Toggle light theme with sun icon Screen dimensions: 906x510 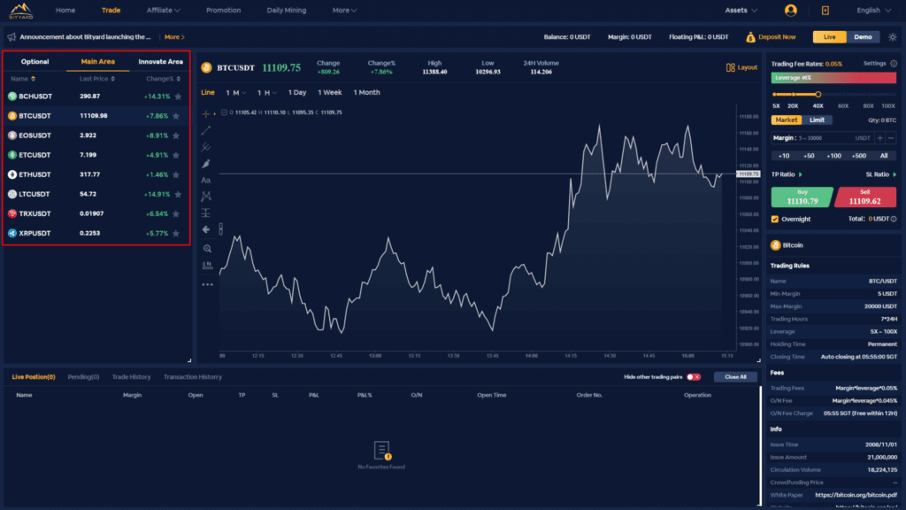892,37
